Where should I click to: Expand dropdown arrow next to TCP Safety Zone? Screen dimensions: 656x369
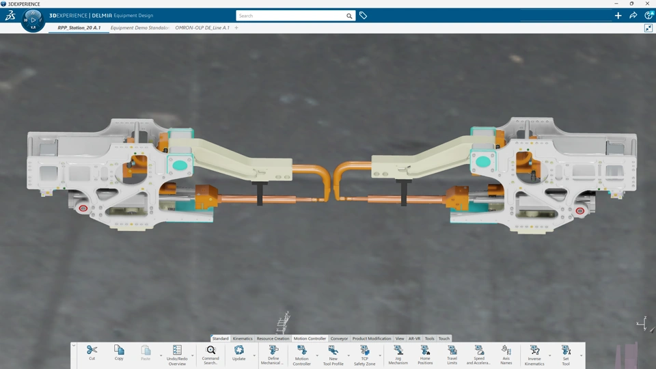[380, 355]
